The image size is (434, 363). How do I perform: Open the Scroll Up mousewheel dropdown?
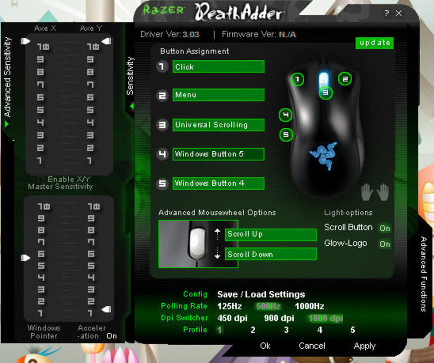271,234
